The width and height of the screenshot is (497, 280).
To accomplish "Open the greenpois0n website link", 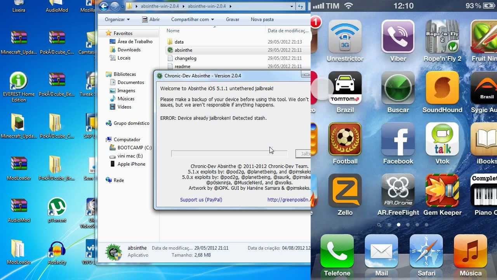I will click(x=288, y=200).
